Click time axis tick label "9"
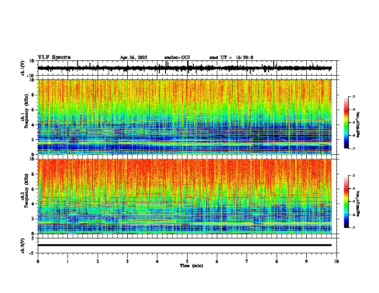The height and width of the screenshot is (293, 379). click(306, 261)
